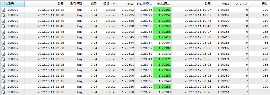
Task: Select order icon in row with T/P 1.29382
Action: pos(3,48)
